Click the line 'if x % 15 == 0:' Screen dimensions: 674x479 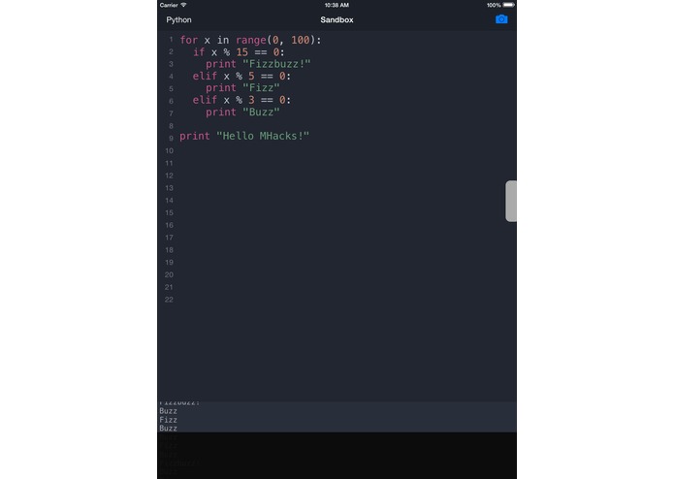click(239, 52)
